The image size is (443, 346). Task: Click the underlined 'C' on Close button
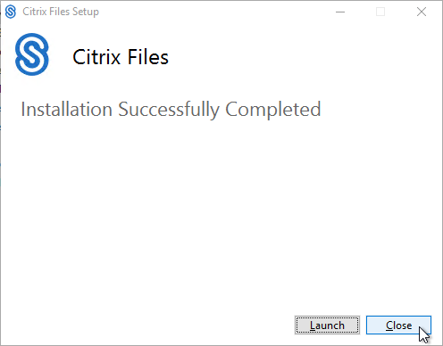[x=389, y=325]
